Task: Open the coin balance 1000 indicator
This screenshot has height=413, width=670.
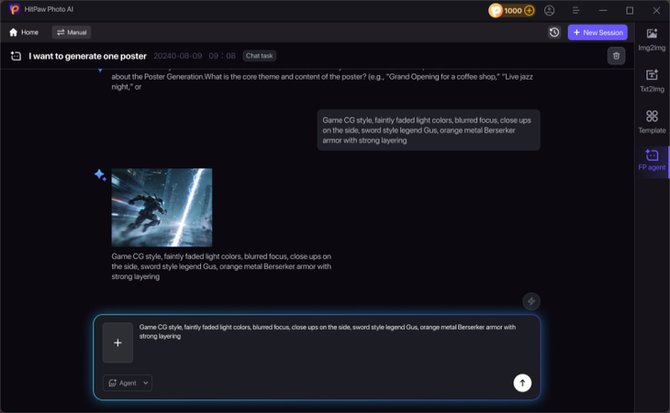Action: 511,10
